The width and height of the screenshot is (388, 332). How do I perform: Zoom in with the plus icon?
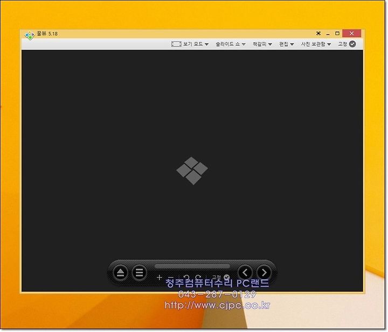pyautogui.click(x=159, y=278)
